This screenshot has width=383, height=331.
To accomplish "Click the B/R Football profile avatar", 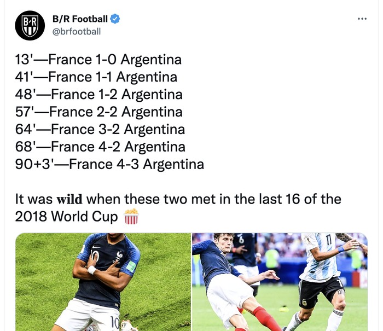I will pyautogui.click(x=30, y=25).
